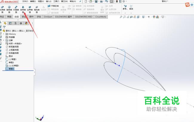Click the Undo icon
The image size is (194, 122).
(106, 1)
